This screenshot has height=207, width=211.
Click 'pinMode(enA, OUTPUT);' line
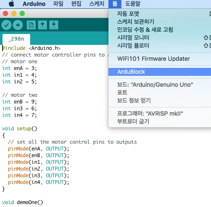coord(39,149)
